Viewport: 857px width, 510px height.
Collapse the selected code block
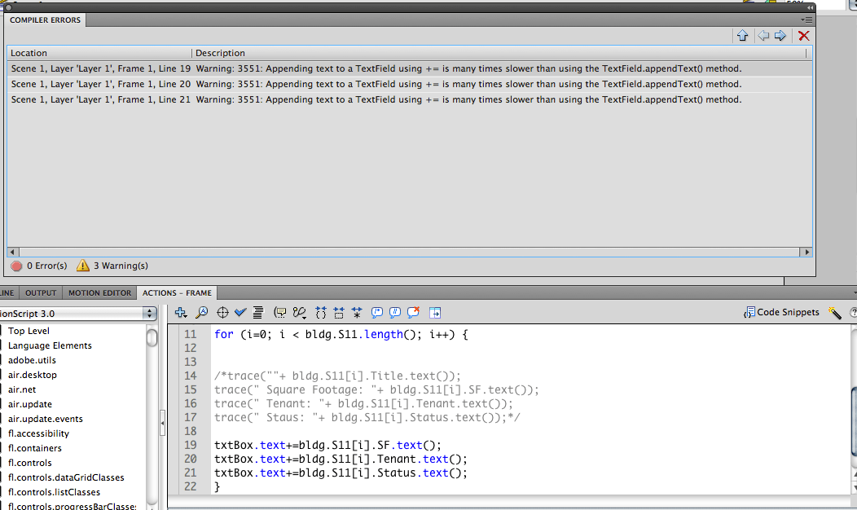(x=338, y=312)
